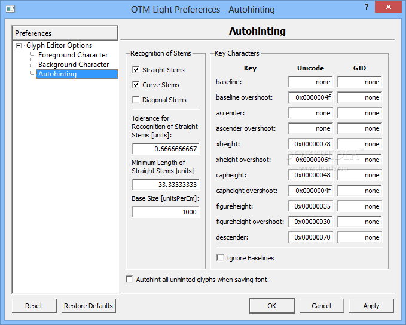Click the descender Unicode field 0x00000070
Viewport: 406px width, 325px height.
coord(311,237)
